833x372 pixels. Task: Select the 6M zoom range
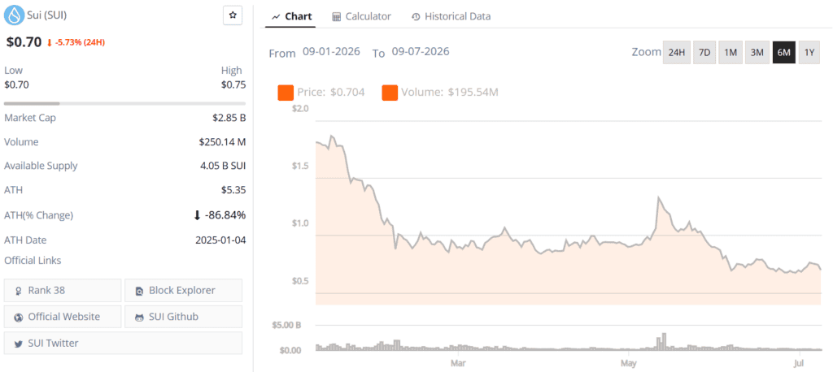click(784, 53)
